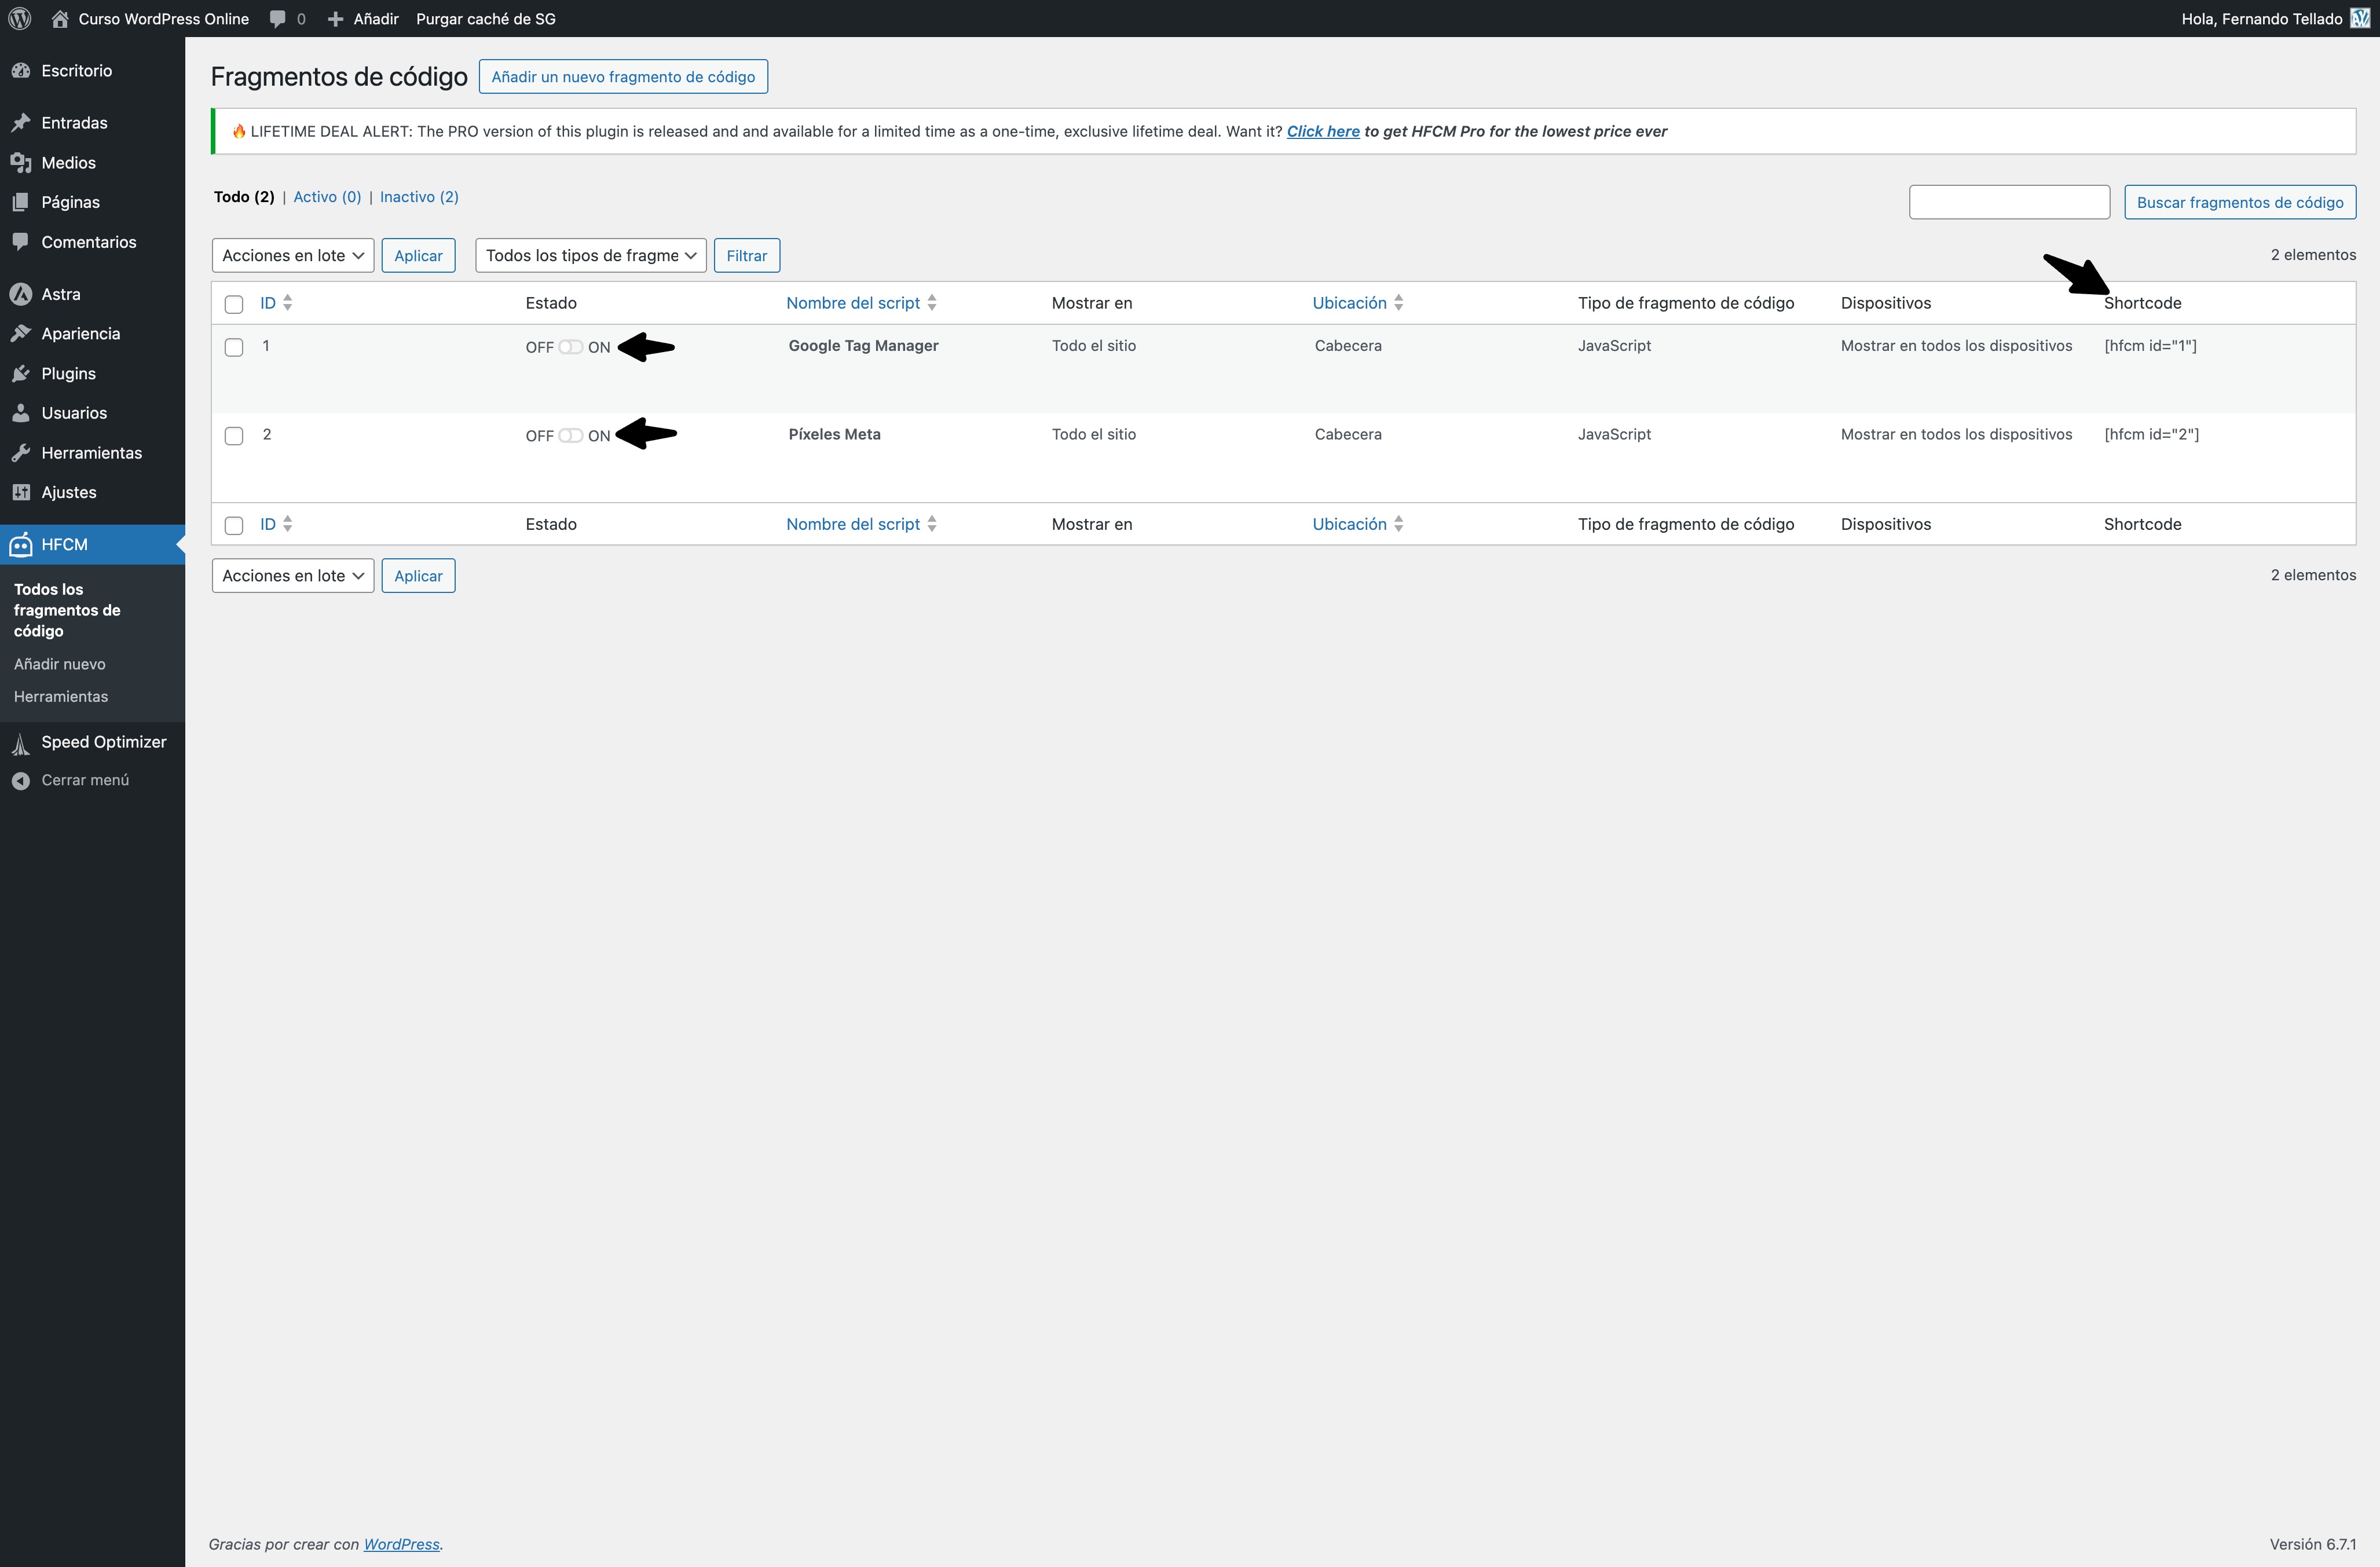Open the Plugins sidebar icon
The height and width of the screenshot is (1567, 2380).
[x=22, y=373]
